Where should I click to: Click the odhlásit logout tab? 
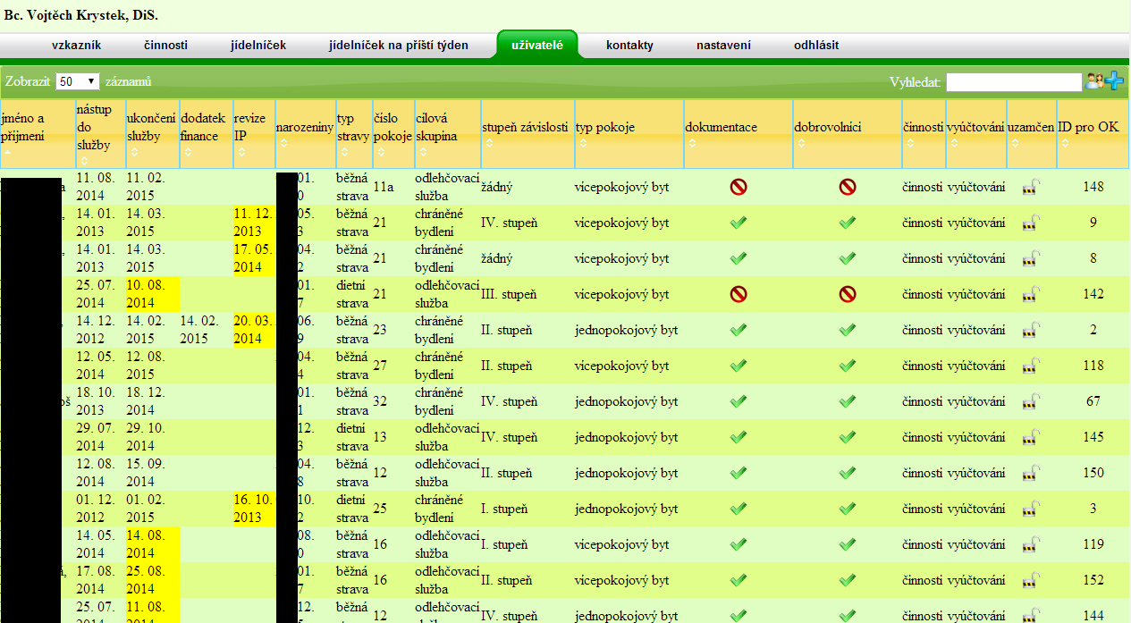816,46
